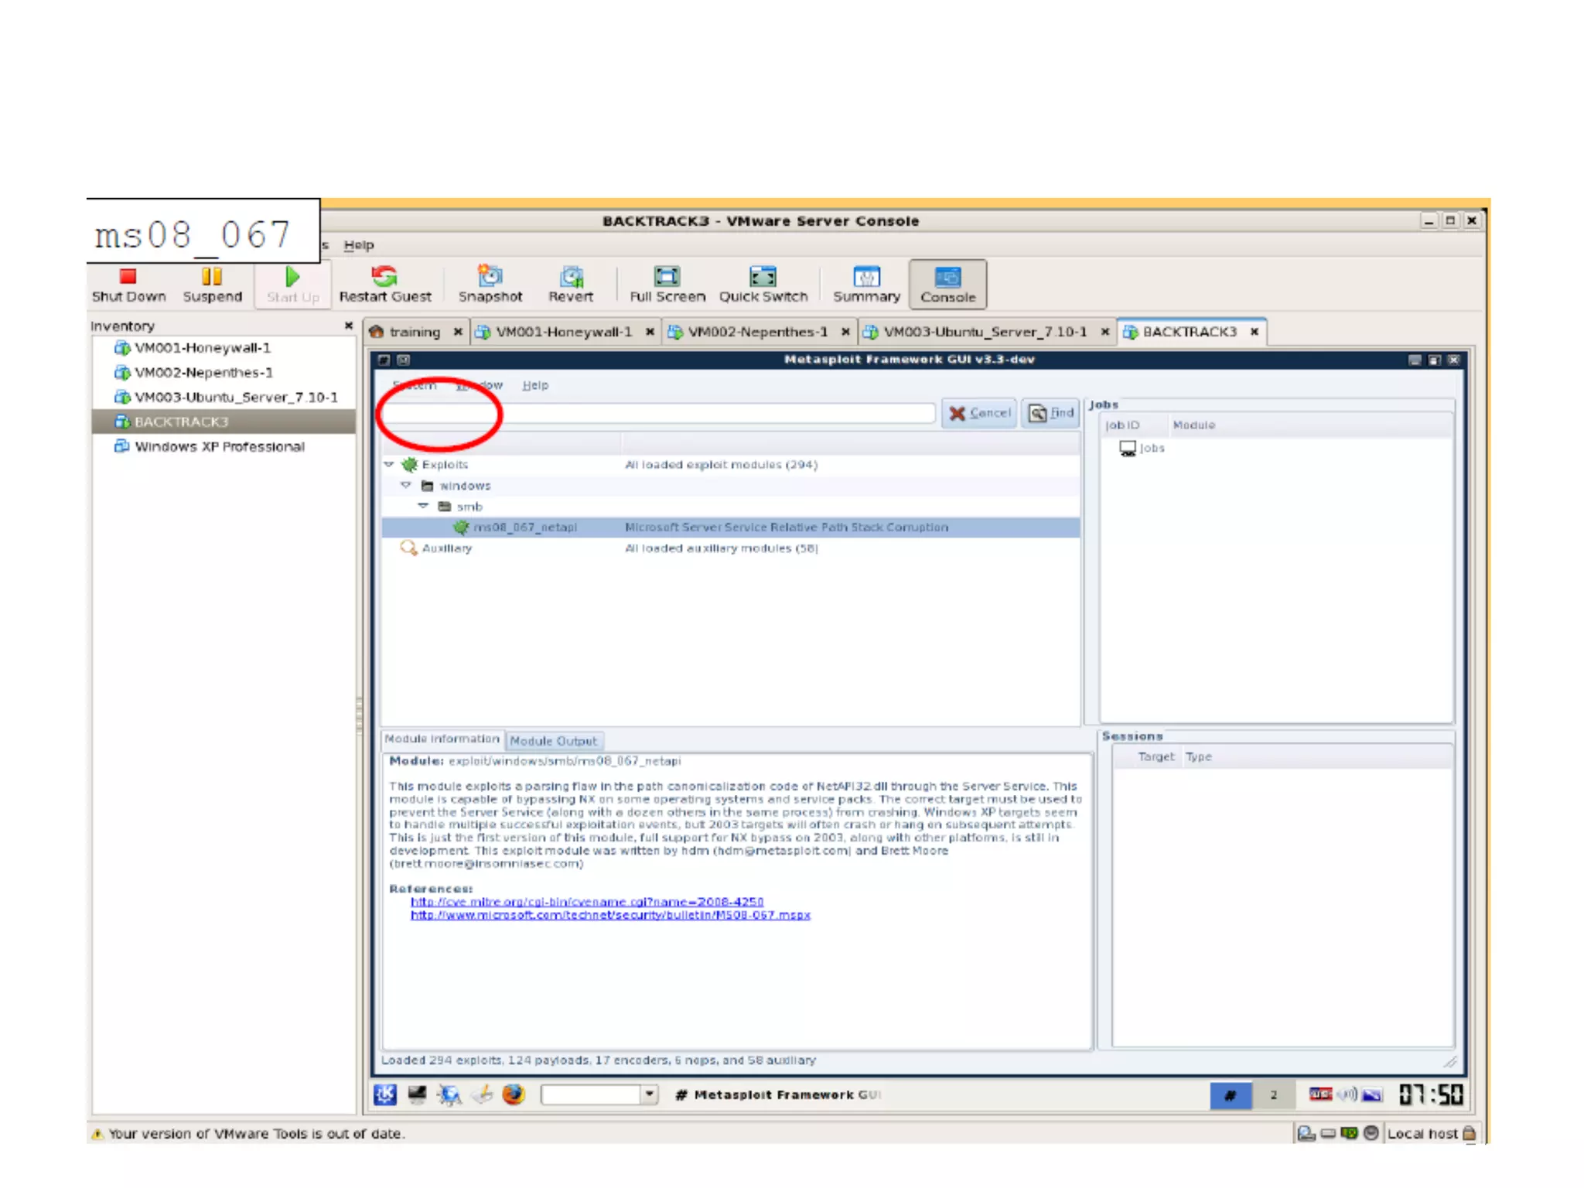Open the Microsoft MS08-067 bulletin link
This screenshot has width=1584, height=1188.
[609, 915]
